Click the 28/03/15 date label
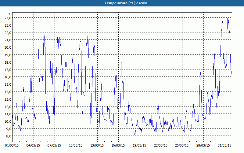244x153 pixels. pos(203,146)
